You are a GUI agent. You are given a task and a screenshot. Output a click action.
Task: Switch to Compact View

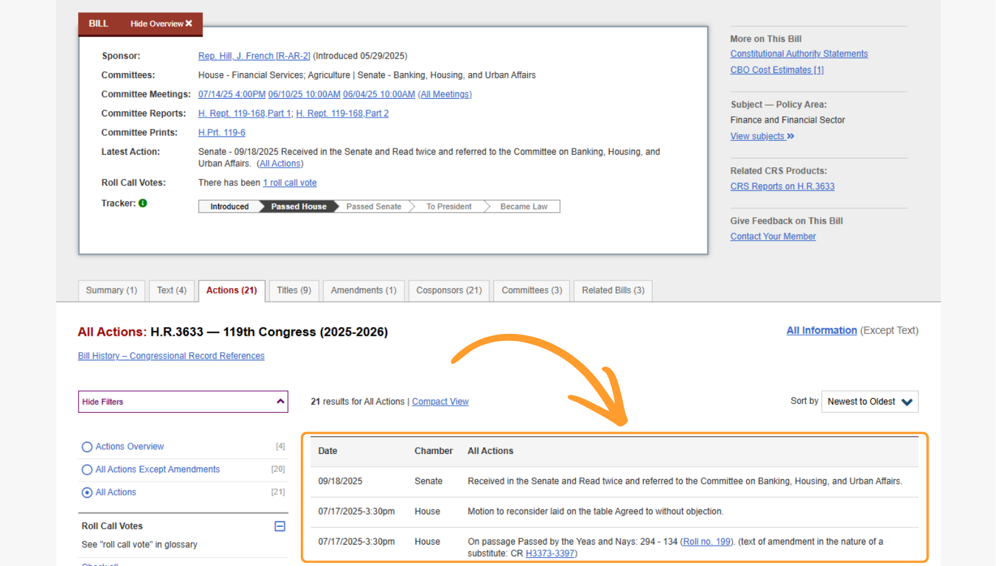coord(440,401)
